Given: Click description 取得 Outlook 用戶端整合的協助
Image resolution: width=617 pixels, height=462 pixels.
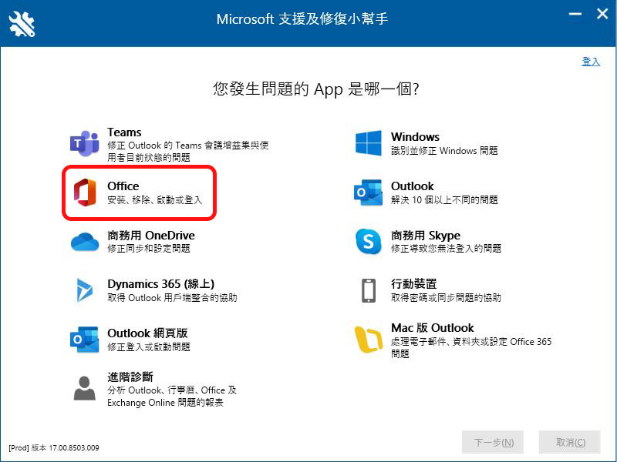Looking at the screenshot, I should pyautogui.click(x=172, y=298).
